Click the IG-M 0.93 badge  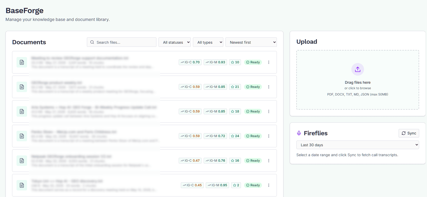point(215,62)
